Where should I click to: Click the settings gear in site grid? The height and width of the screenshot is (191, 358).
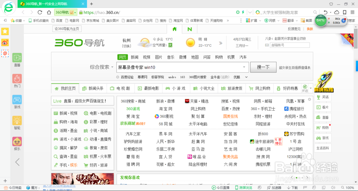point(309,99)
